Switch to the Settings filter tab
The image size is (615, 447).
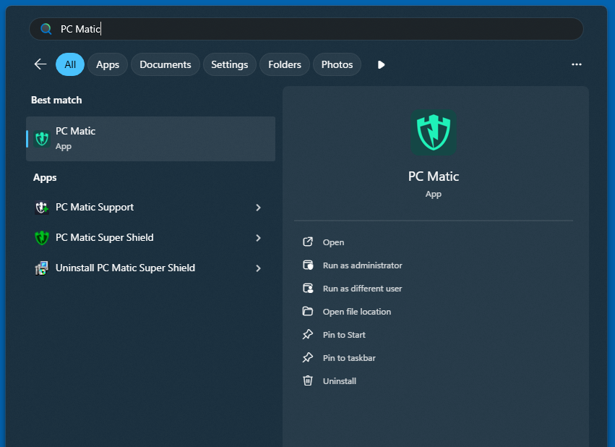click(229, 64)
